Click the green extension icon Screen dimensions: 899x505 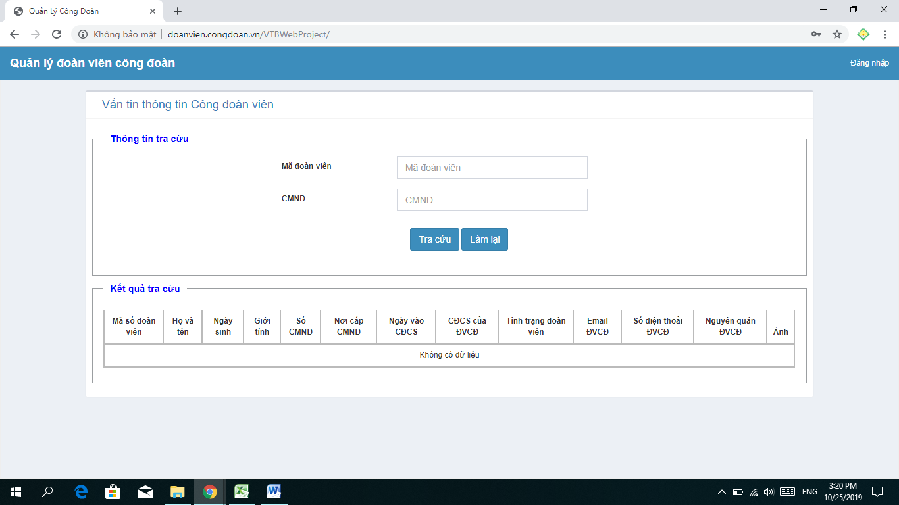[863, 34]
